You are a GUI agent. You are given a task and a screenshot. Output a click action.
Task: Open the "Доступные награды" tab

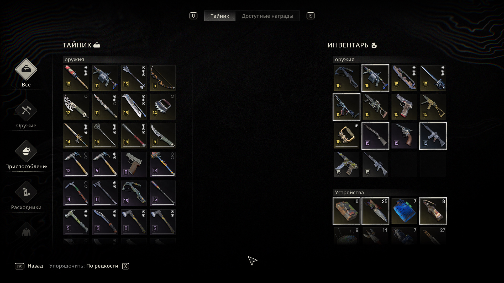click(267, 16)
